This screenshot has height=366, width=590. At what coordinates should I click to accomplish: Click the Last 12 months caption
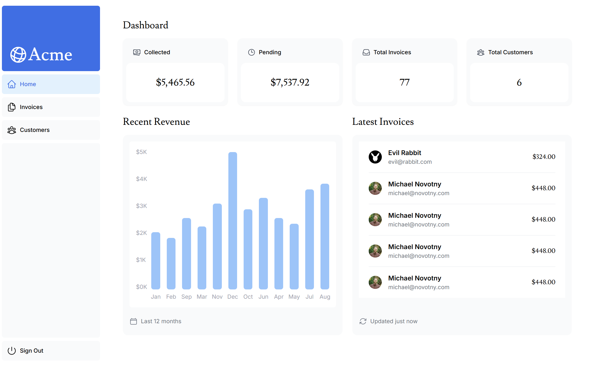(161, 321)
